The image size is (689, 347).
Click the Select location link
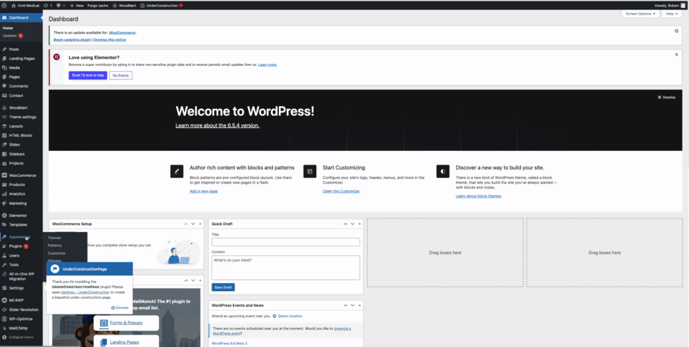290,316
